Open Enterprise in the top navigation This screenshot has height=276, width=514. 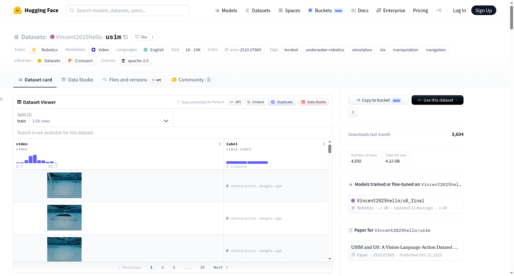click(x=391, y=10)
